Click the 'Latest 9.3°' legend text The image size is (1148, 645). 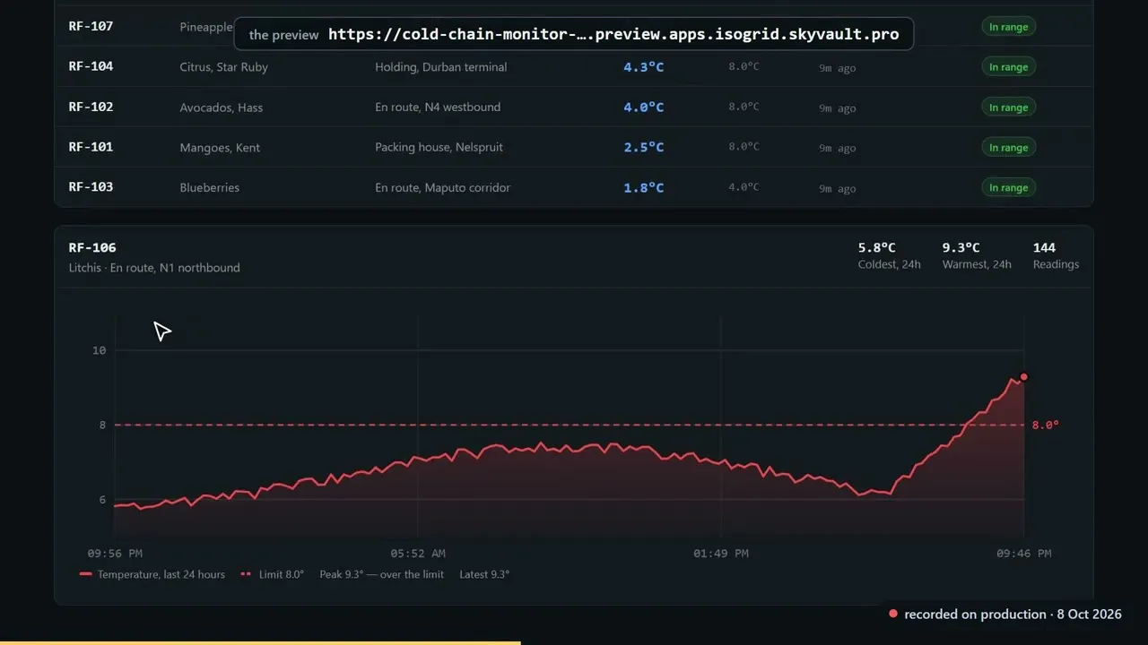point(484,574)
